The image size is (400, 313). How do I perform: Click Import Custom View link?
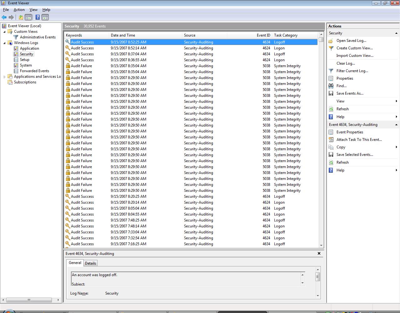354,56
